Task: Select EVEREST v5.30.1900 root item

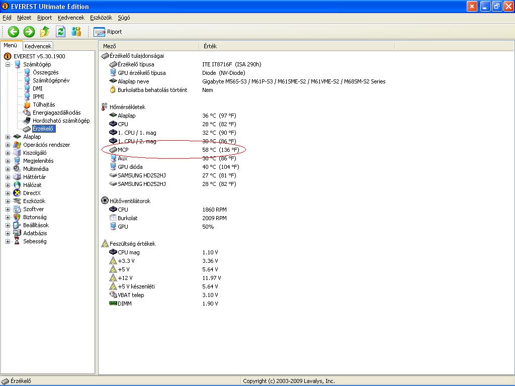Action: coord(39,56)
